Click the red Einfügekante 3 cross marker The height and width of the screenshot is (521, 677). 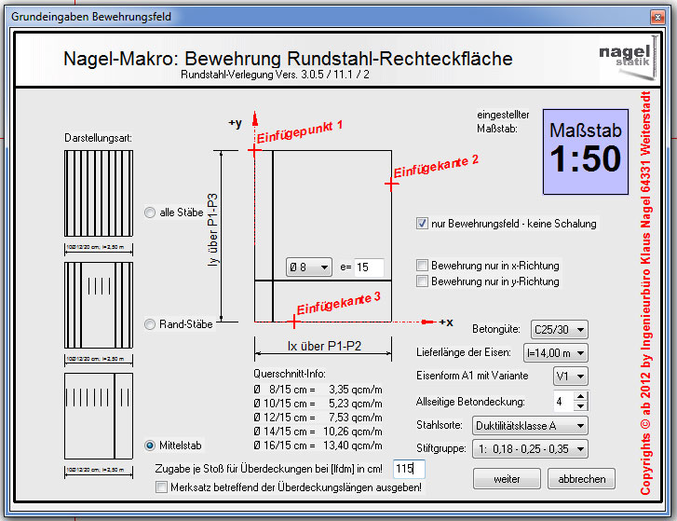pos(294,322)
